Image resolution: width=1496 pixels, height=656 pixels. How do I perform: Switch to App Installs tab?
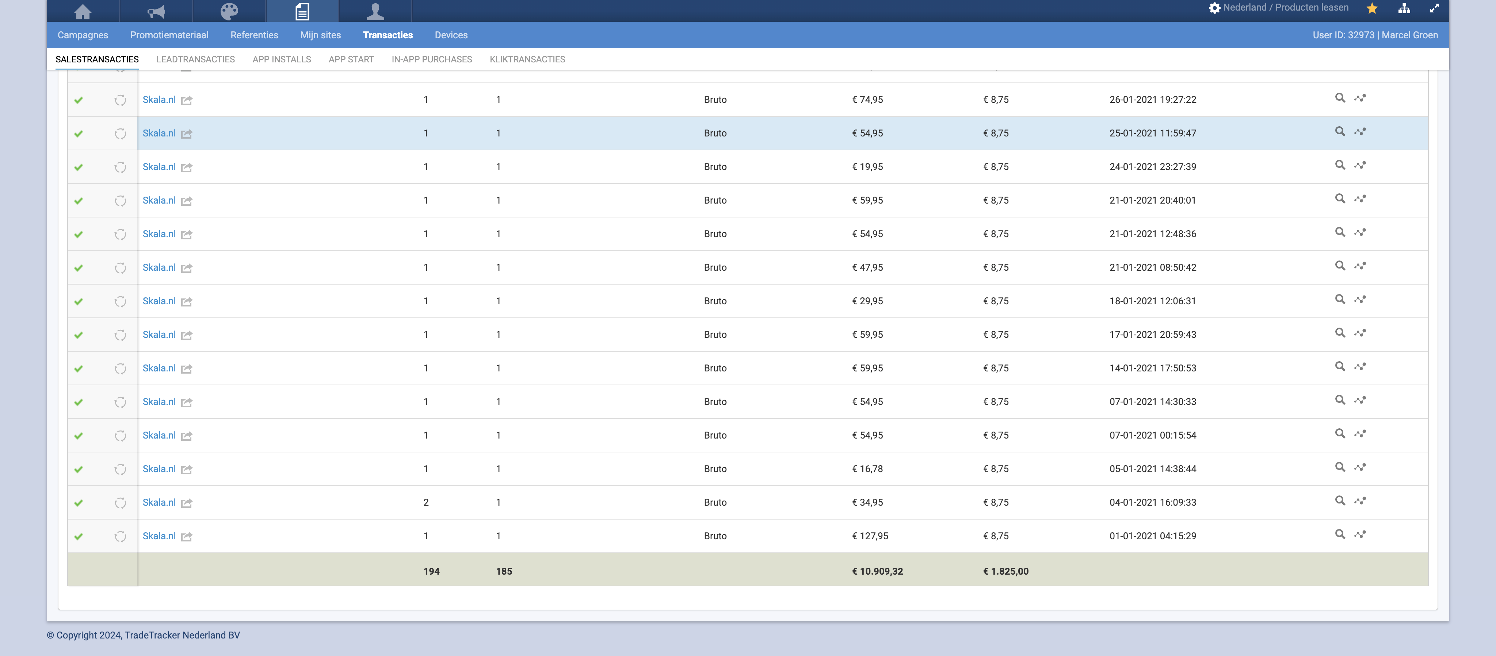click(282, 59)
